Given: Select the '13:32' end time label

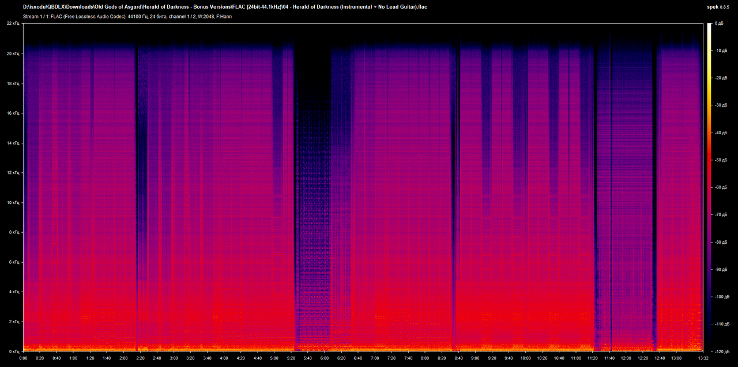Looking at the screenshot, I should (x=703, y=358).
